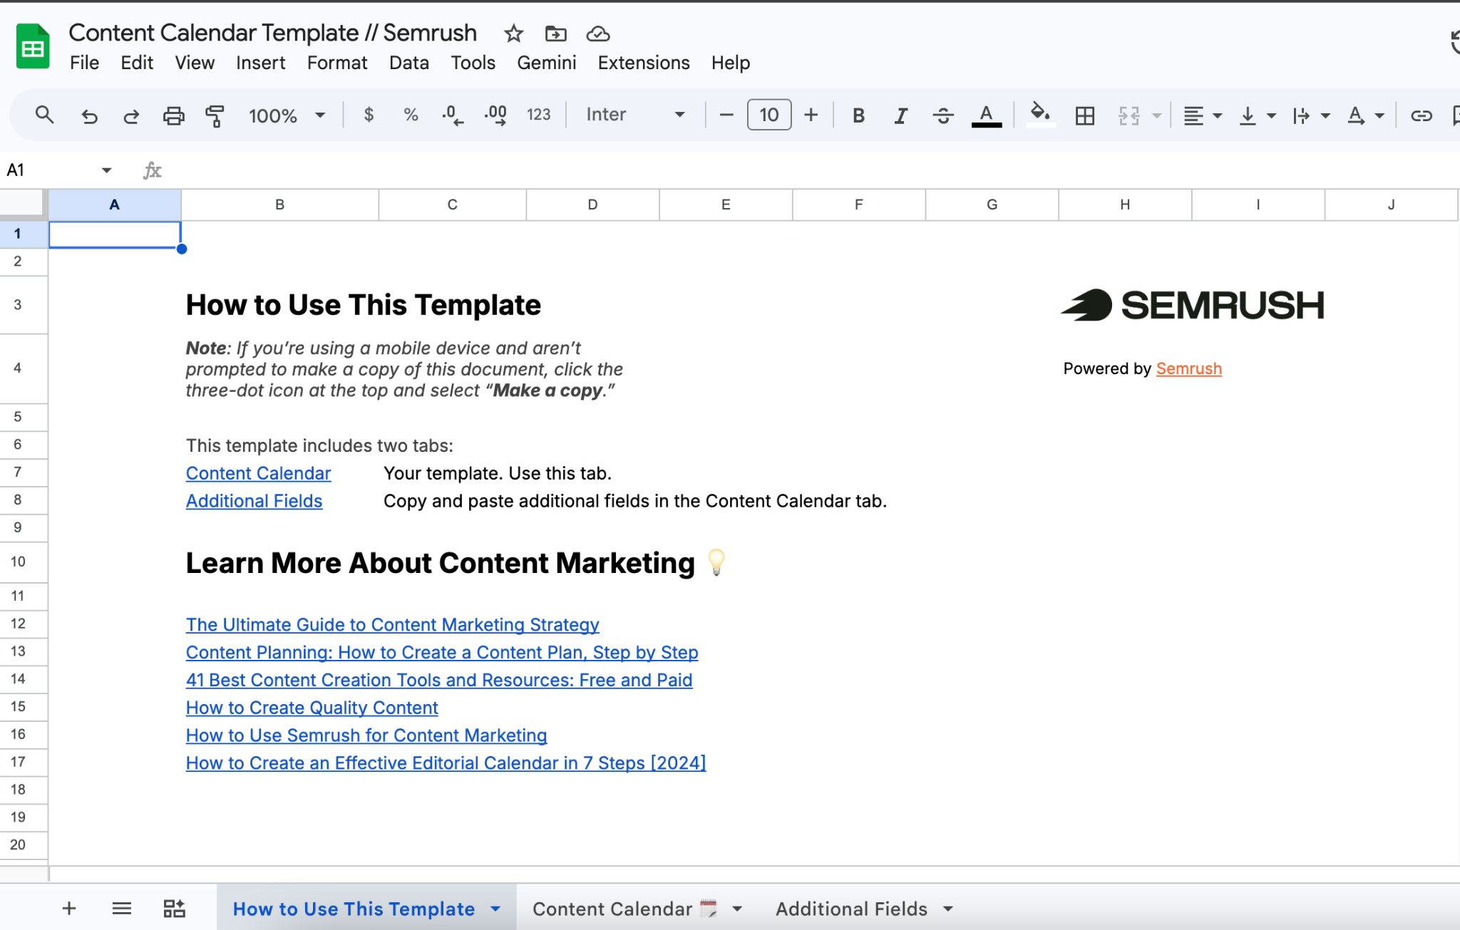Open the Google Sheets home icon
This screenshot has height=930, width=1460.
click(x=33, y=47)
